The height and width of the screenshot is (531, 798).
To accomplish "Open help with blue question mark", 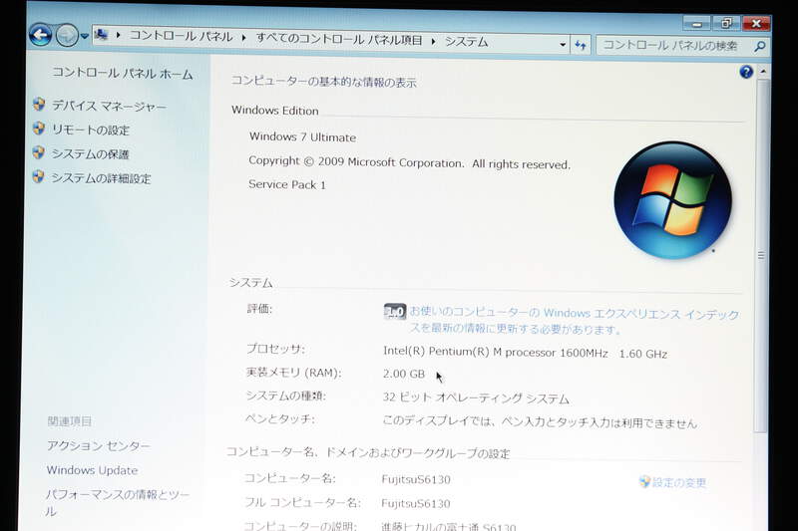I will pyautogui.click(x=746, y=72).
